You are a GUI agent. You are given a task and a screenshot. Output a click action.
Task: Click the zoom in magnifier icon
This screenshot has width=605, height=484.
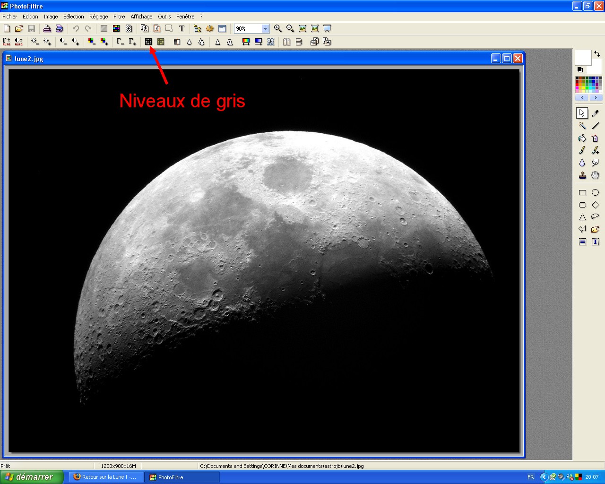[x=278, y=29]
